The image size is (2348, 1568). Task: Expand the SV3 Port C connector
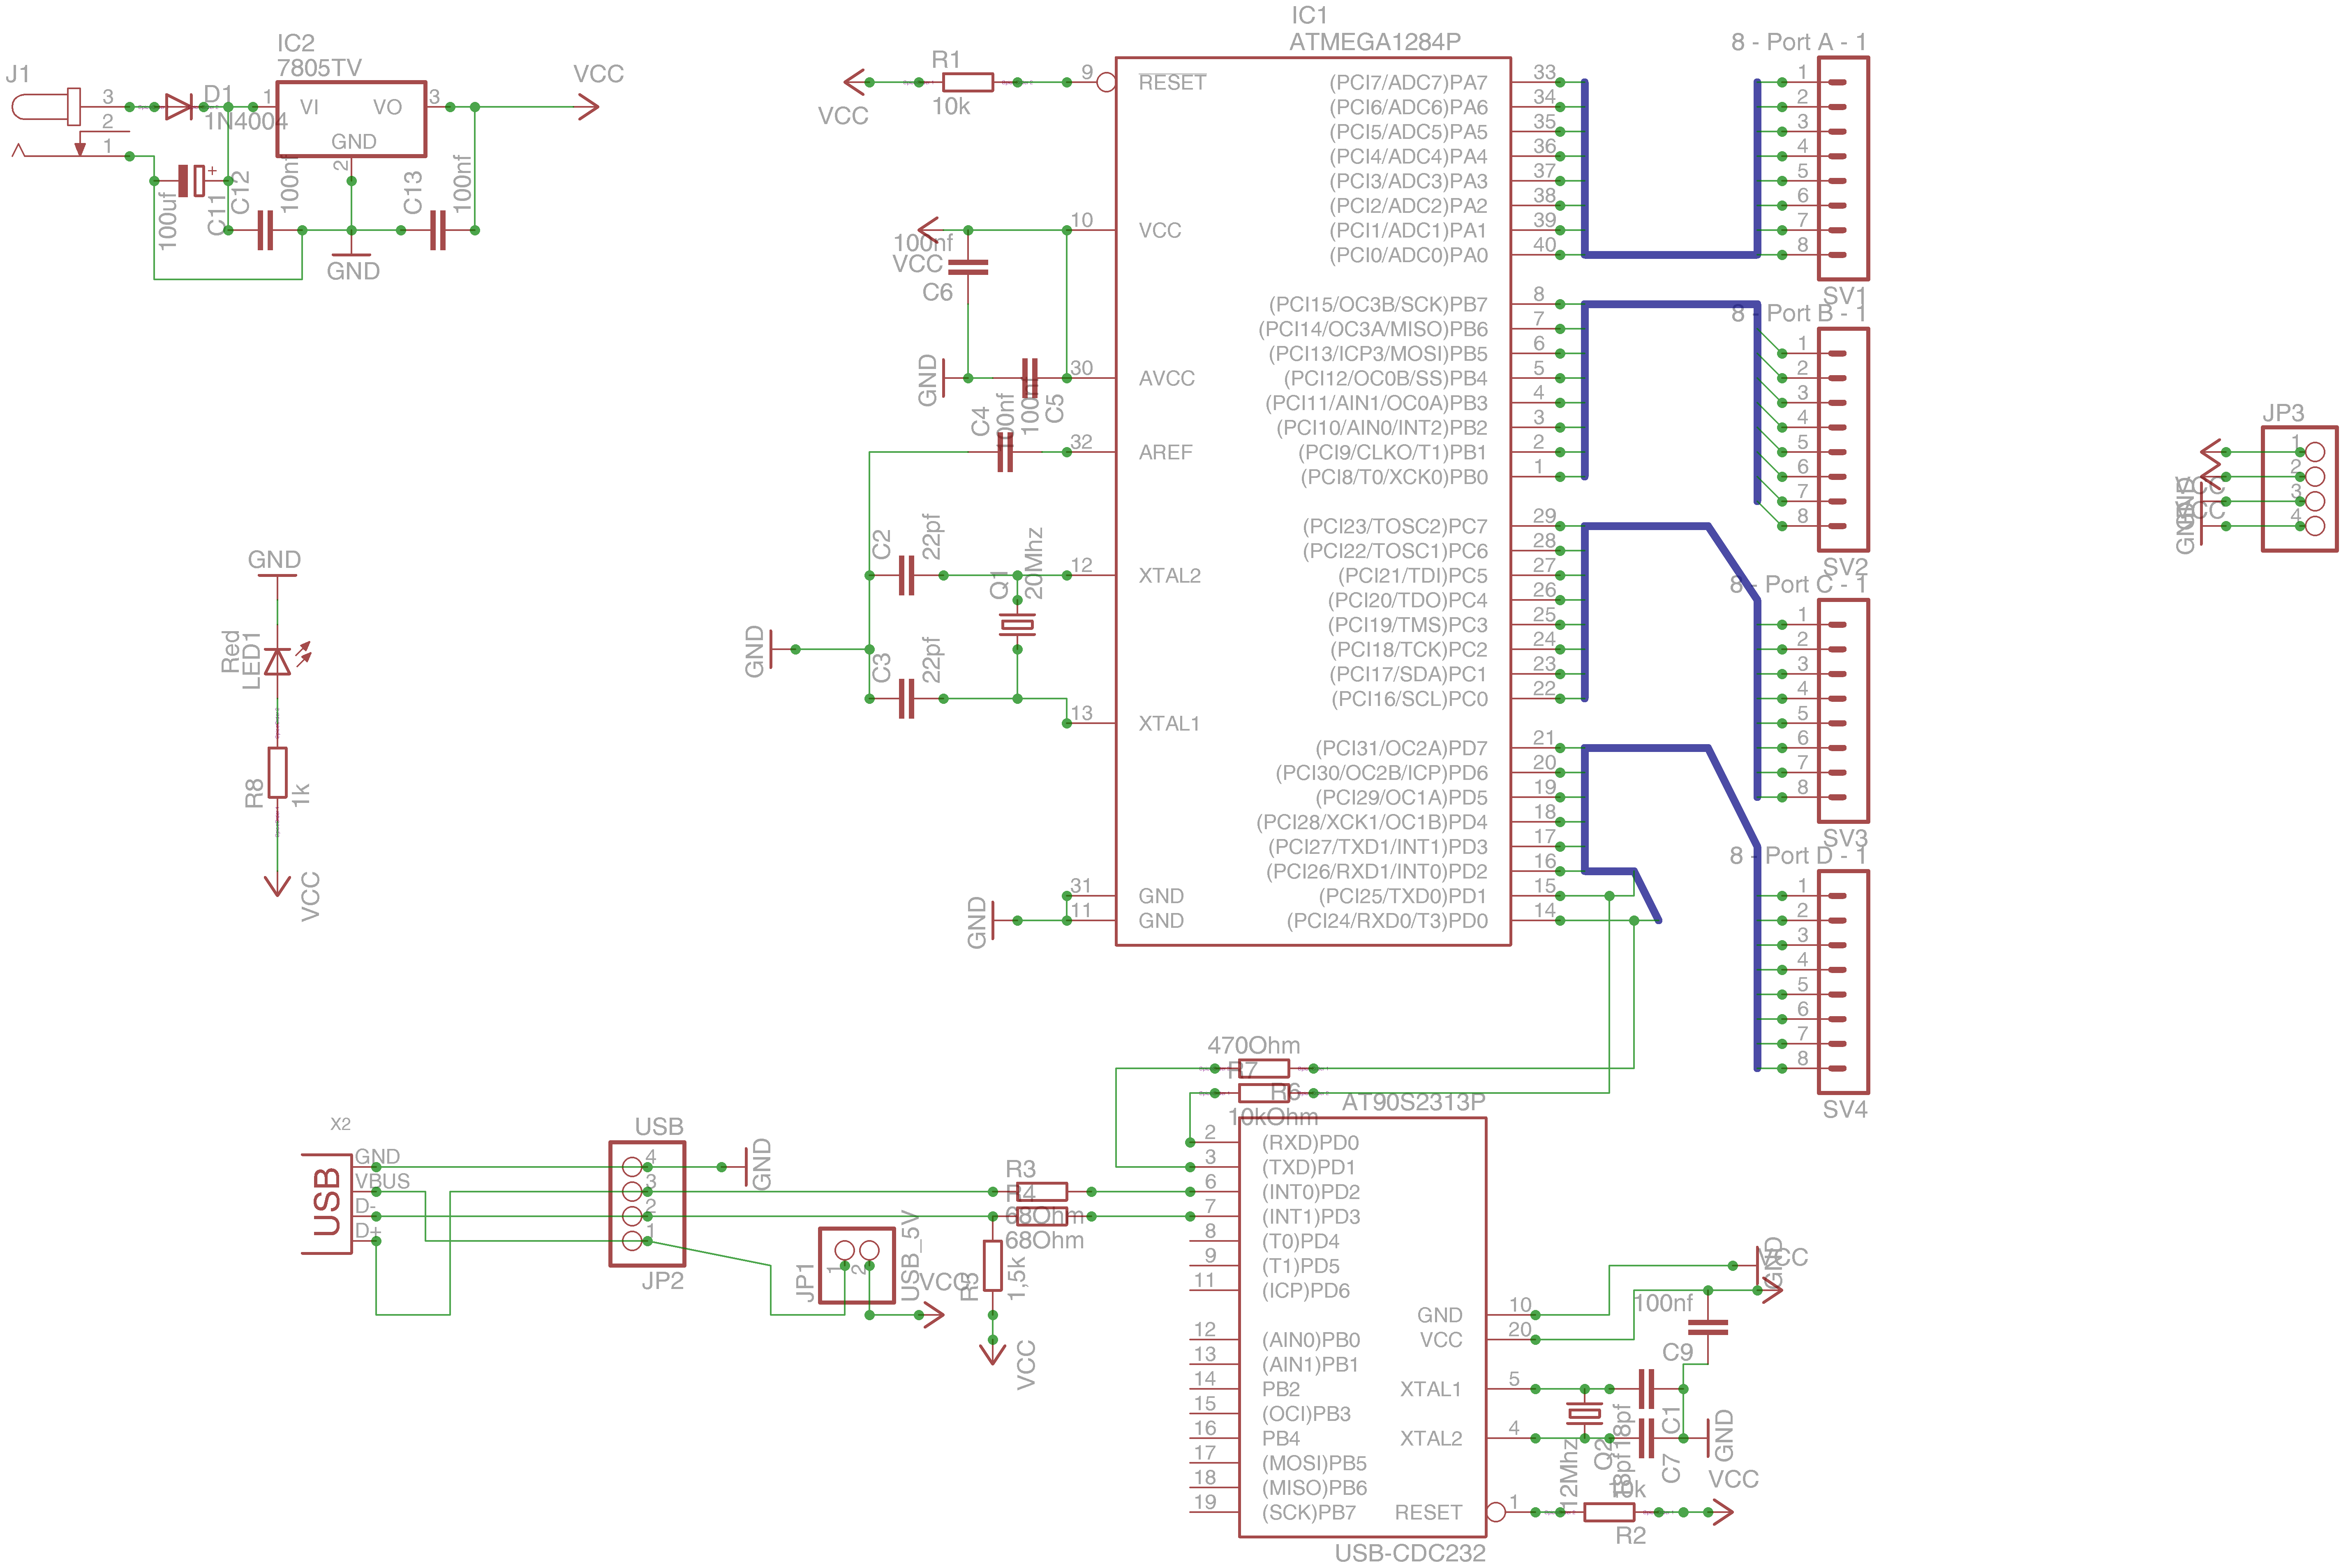pyautogui.click(x=1844, y=710)
